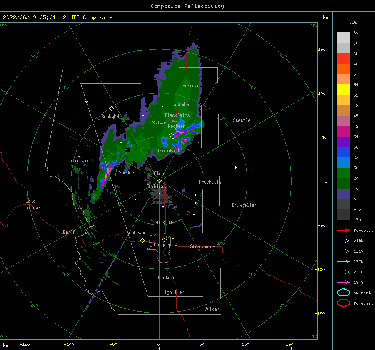Click yellow diamond marker below Cochrane
Viewport: 375px width, 350px height.
click(x=142, y=240)
